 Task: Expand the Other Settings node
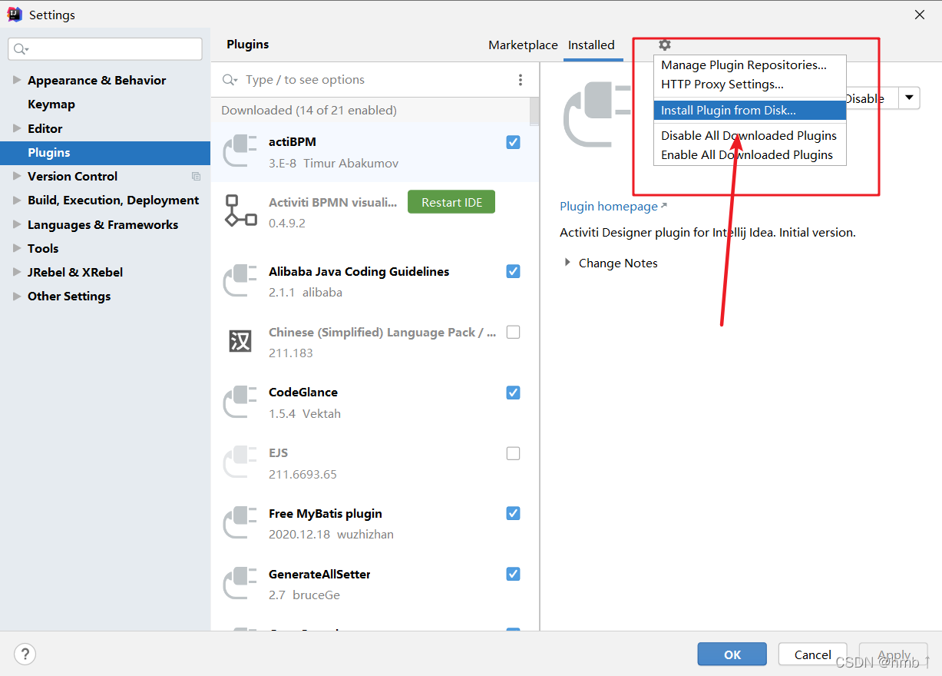17,296
